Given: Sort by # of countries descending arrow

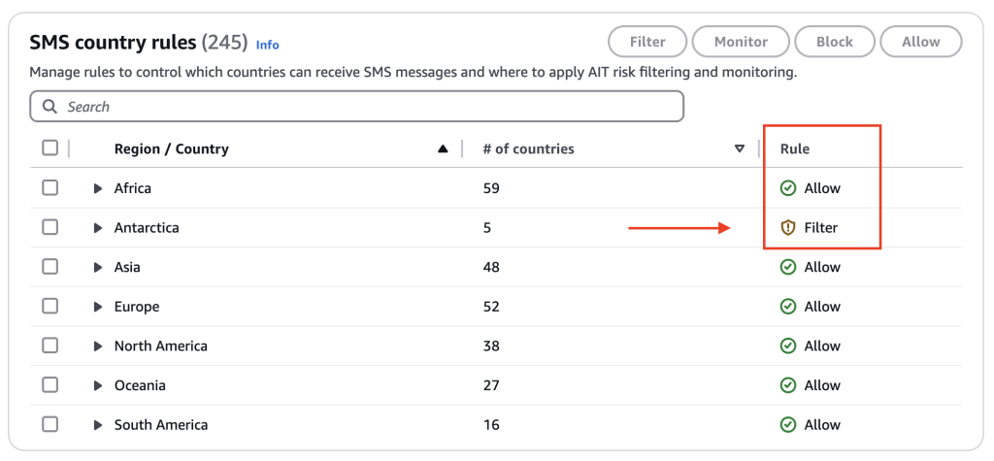Looking at the screenshot, I should [x=740, y=149].
